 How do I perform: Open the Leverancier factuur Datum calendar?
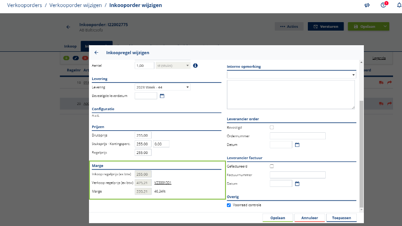pos(297,184)
